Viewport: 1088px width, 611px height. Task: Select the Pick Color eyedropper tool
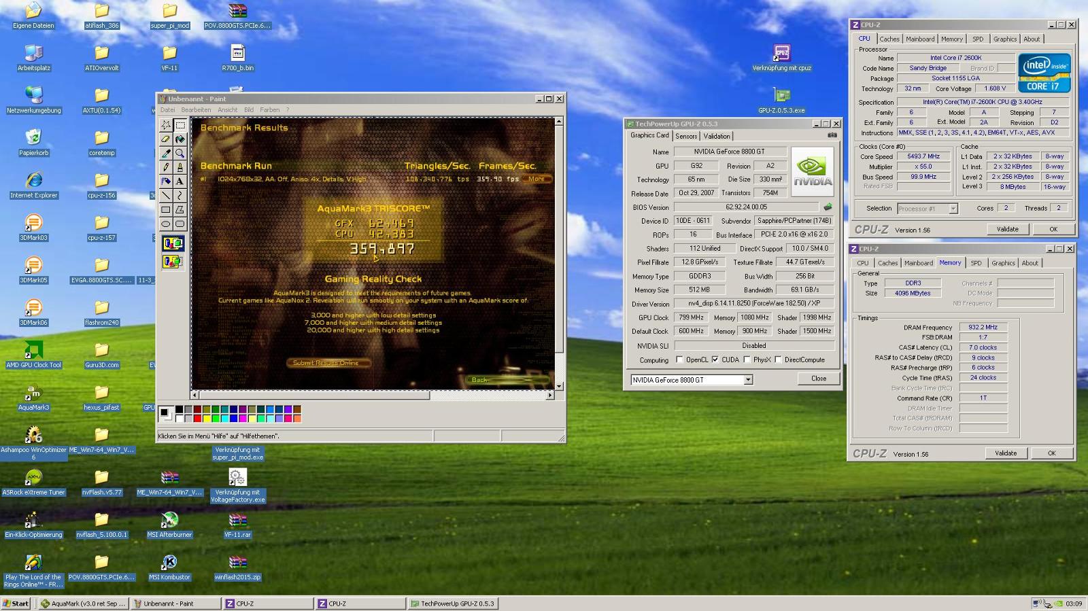165,154
